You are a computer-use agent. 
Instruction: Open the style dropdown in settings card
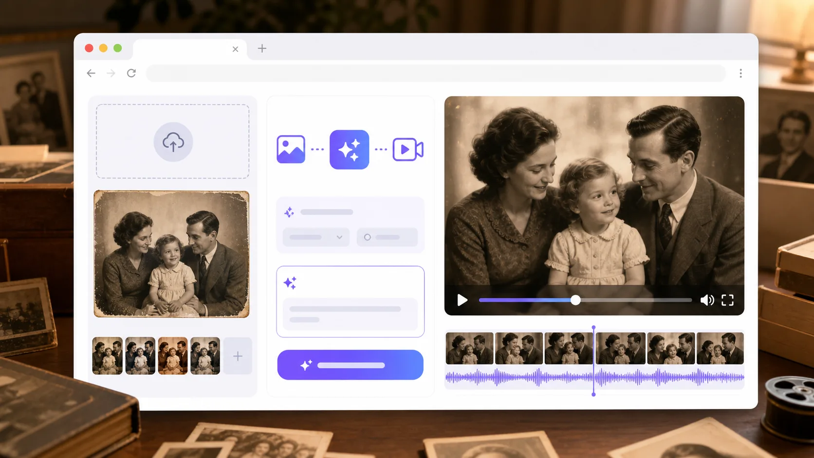tap(316, 237)
